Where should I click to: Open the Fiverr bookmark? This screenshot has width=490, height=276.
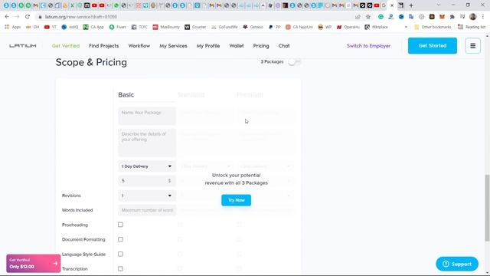[x=118, y=28]
